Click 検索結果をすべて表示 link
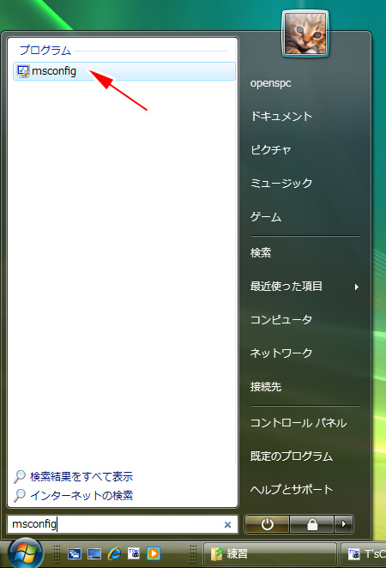This screenshot has width=386, height=568. point(81,476)
